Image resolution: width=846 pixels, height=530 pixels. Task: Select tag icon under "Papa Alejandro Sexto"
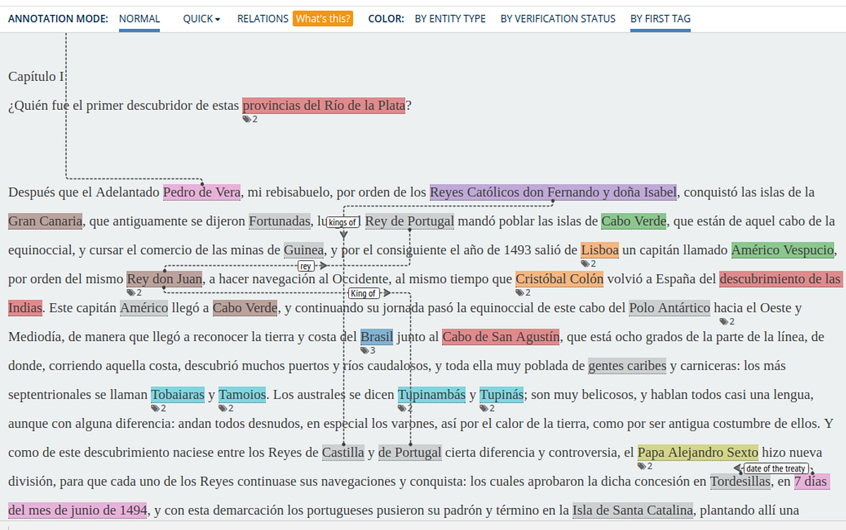[x=643, y=466]
